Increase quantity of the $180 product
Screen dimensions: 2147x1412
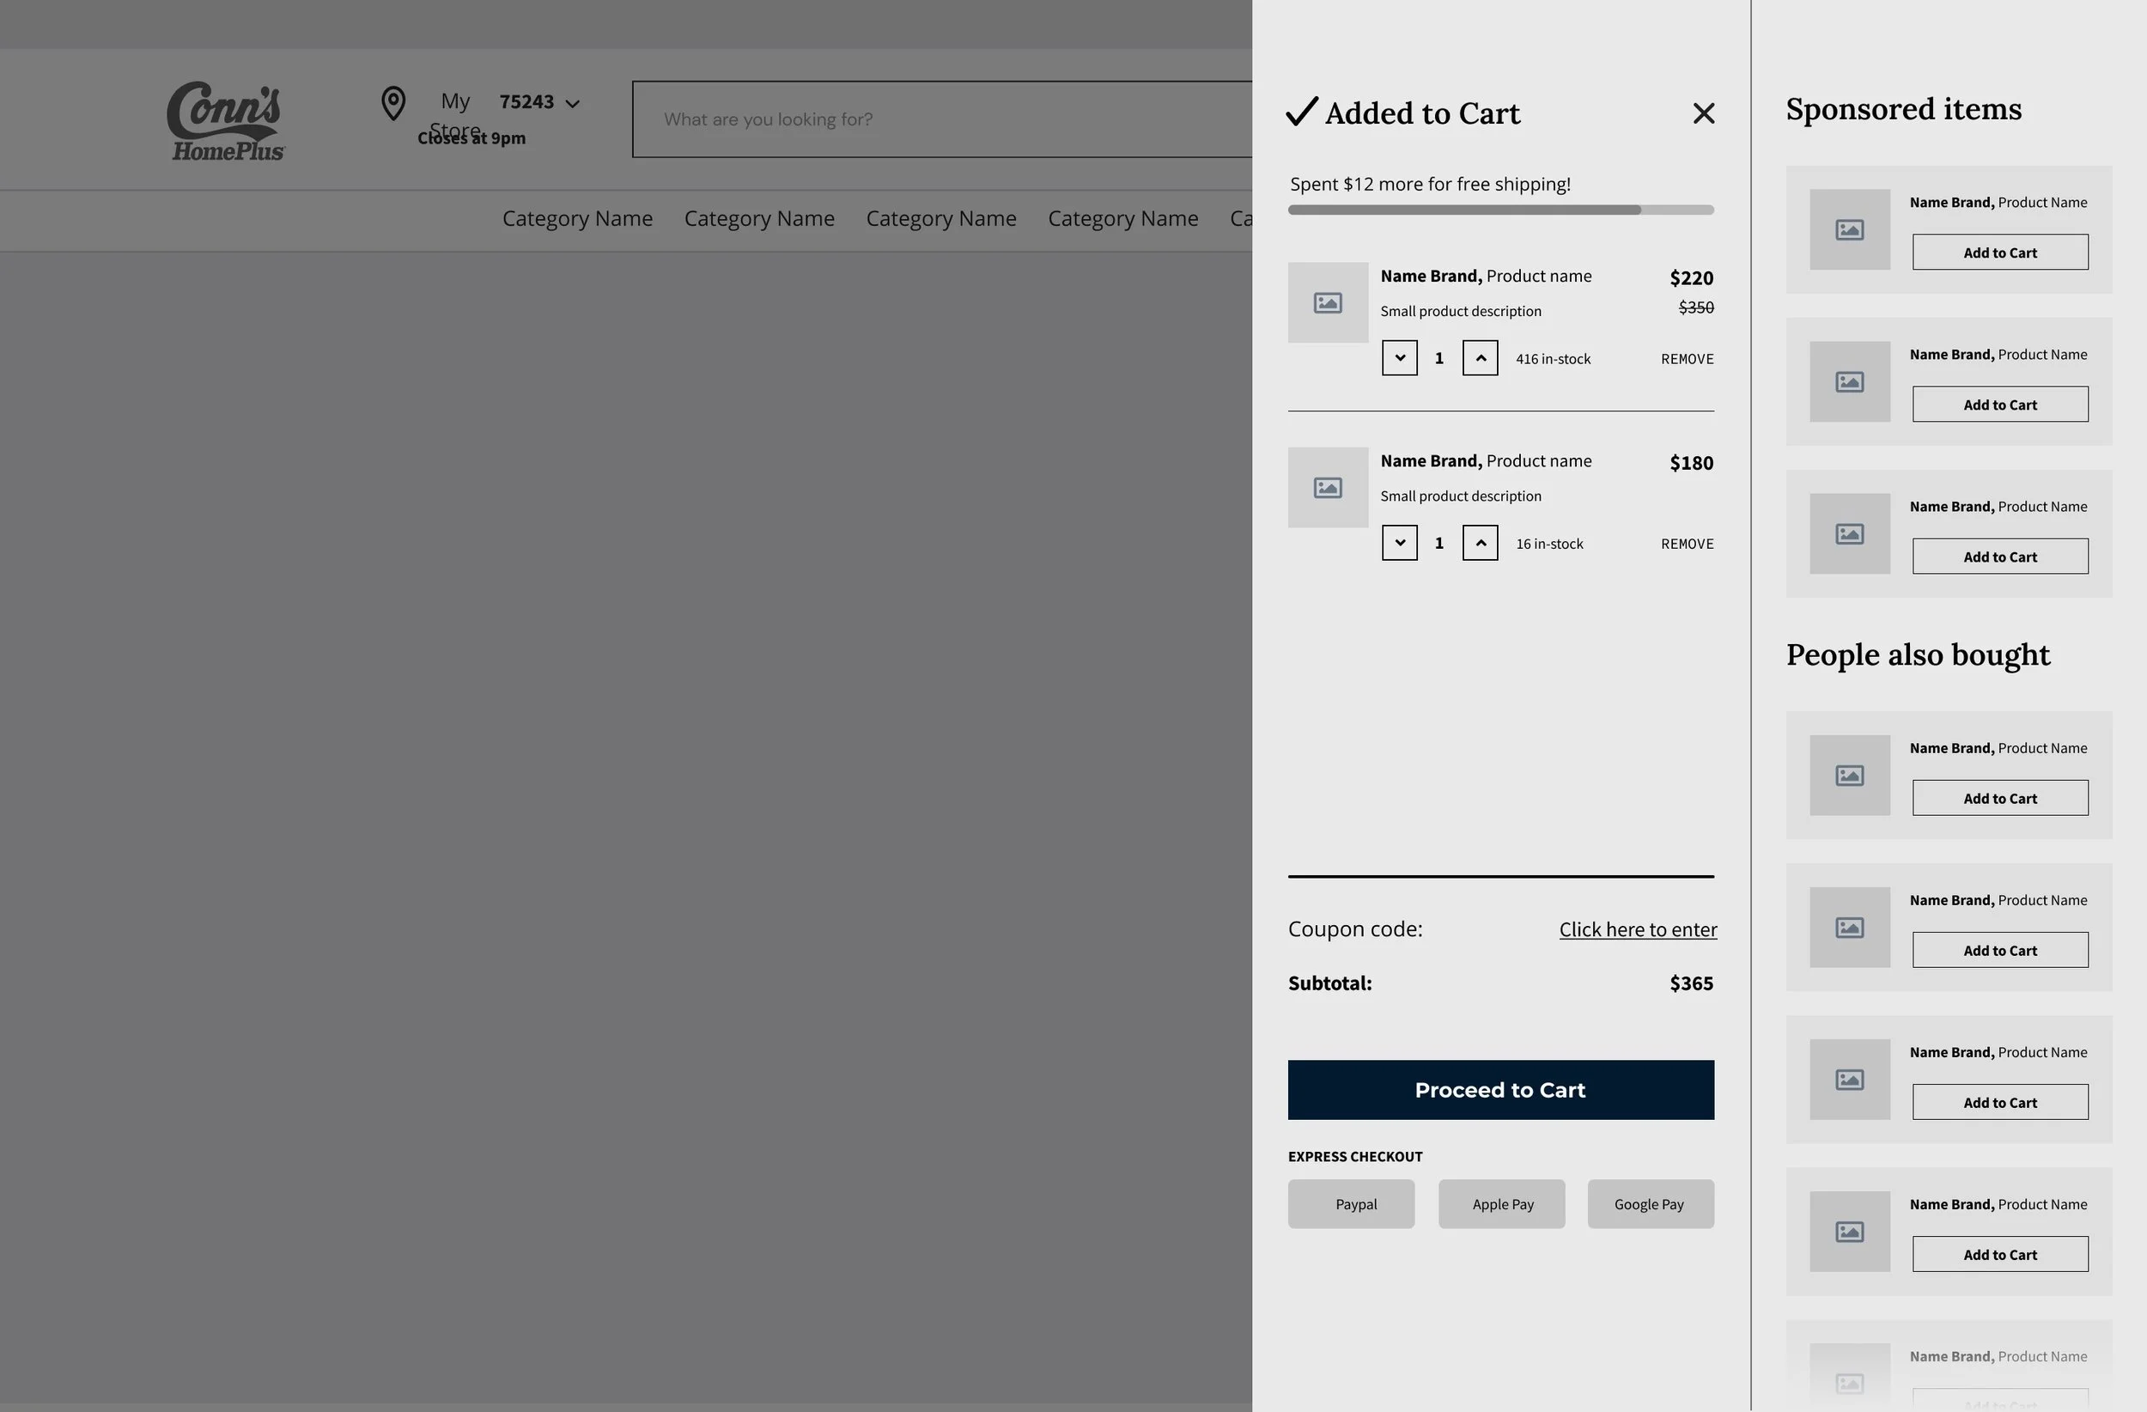(x=1480, y=543)
